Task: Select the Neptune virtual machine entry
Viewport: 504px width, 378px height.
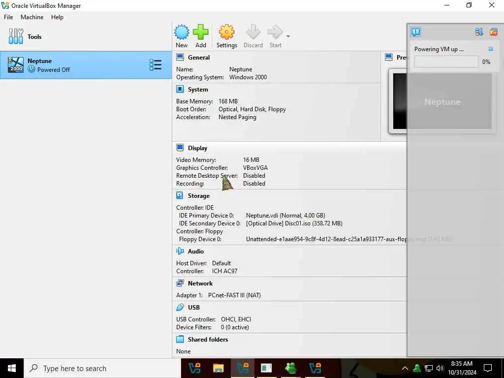Action: pyautogui.click(x=86, y=65)
